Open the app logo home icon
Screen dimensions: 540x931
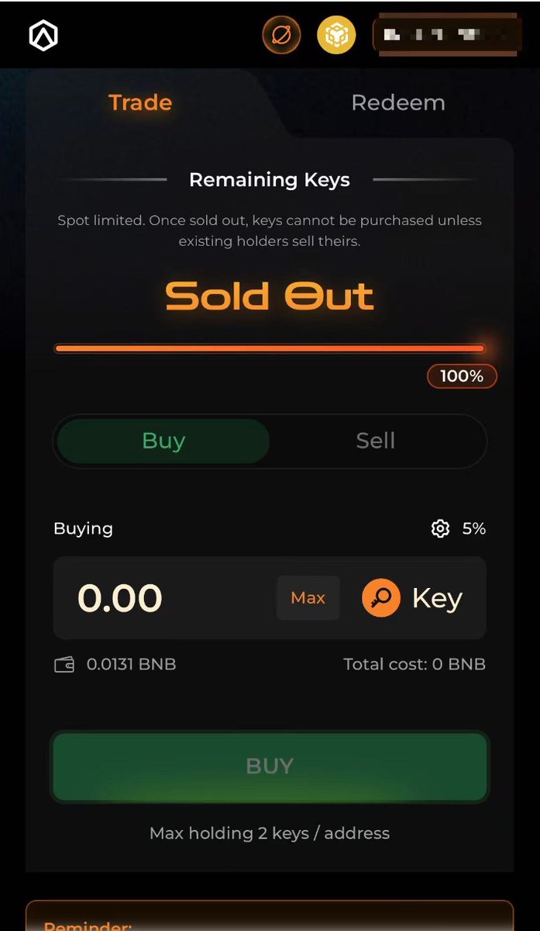43,36
